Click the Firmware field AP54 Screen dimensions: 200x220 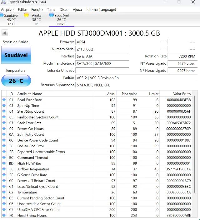[x=102, y=42]
